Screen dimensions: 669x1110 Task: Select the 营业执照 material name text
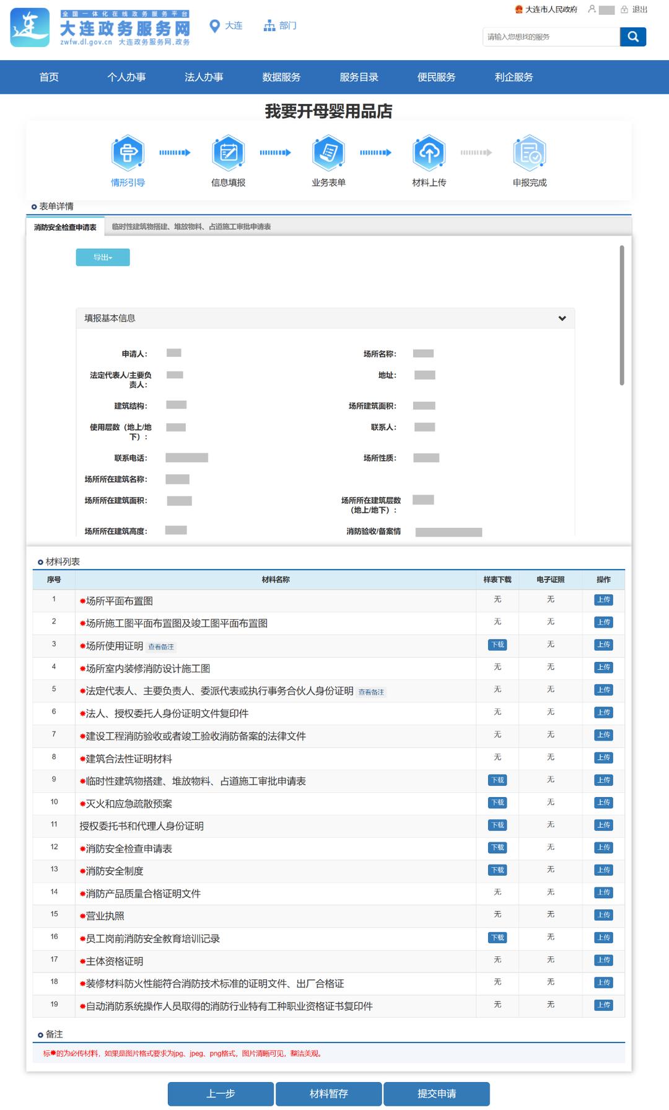[105, 916]
